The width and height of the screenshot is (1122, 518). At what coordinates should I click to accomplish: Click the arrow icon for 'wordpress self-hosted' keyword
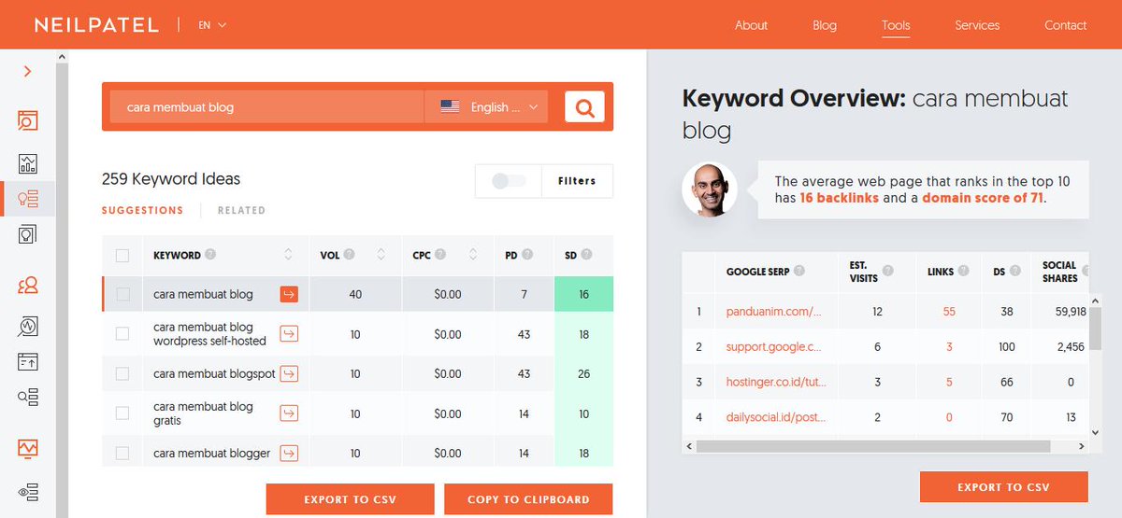coord(289,333)
